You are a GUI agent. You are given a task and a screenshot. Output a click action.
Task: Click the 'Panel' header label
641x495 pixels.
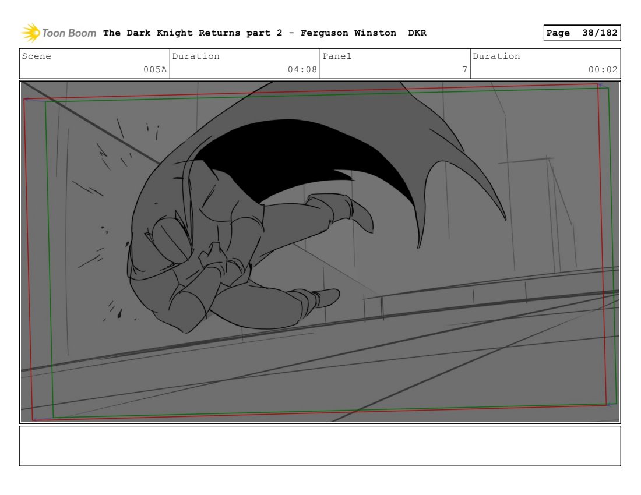pos(337,56)
